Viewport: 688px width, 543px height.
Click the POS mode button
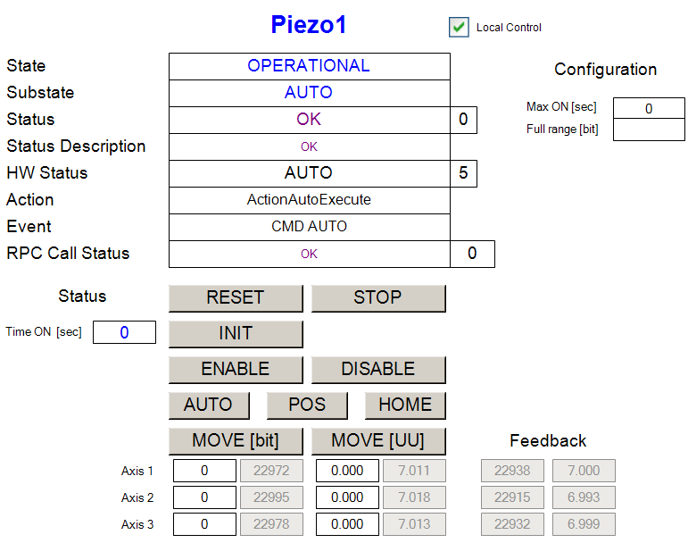click(x=307, y=405)
